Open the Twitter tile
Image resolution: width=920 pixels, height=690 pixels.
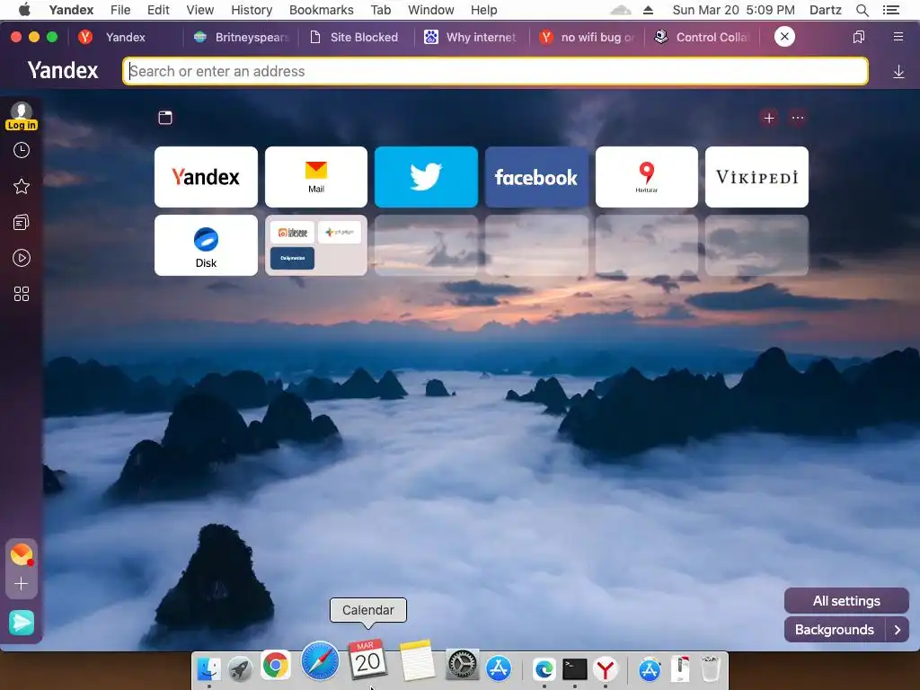pos(426,177)
